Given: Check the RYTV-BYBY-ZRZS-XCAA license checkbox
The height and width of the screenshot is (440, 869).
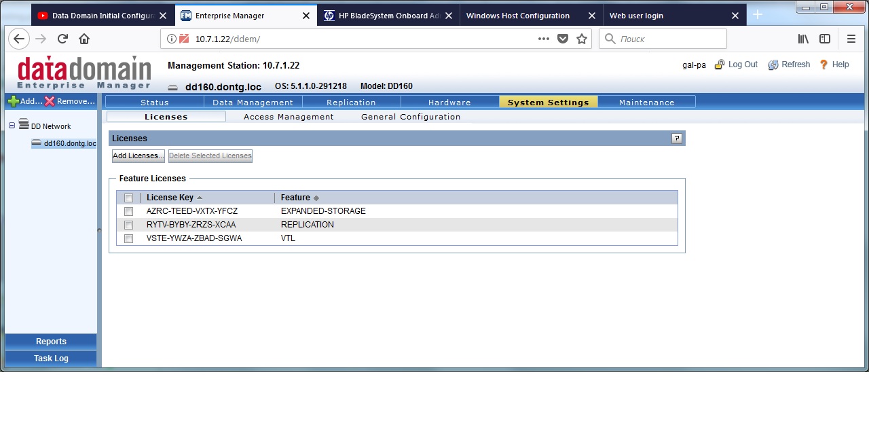Looking at the screenshot, I should point(128,225).
